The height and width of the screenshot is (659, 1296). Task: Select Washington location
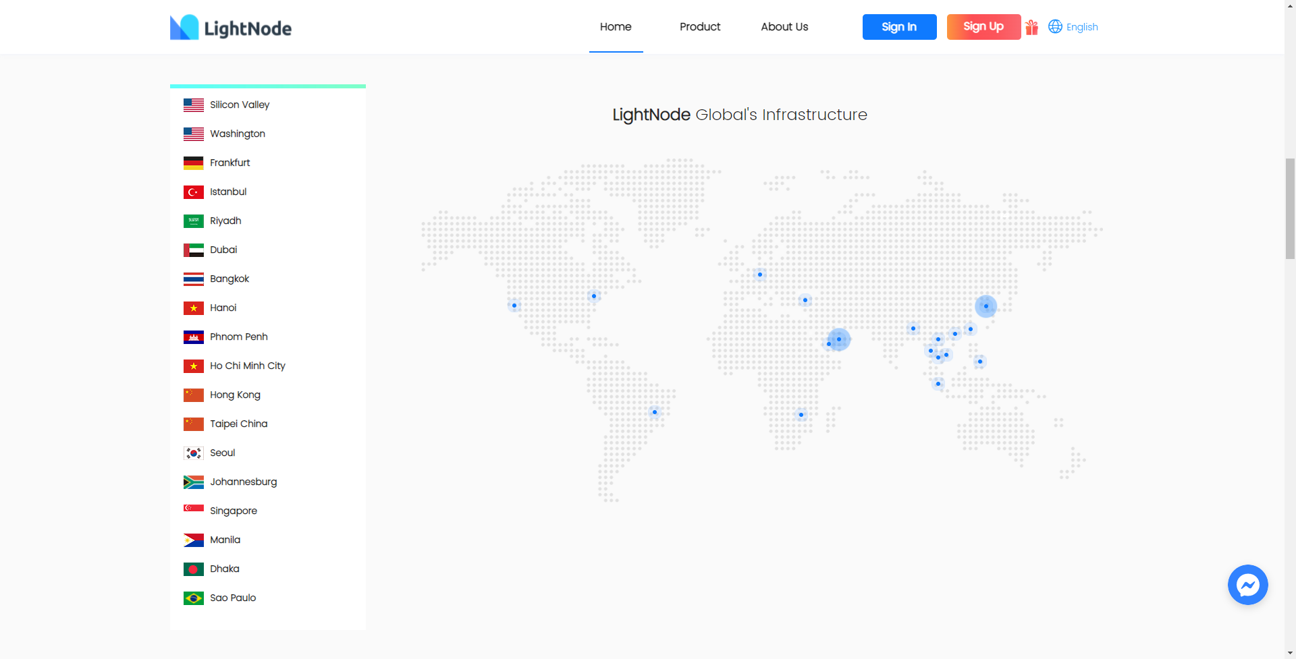[x=238, y=134]
